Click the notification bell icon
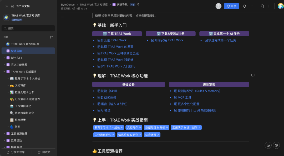 [x=245, y=6]
